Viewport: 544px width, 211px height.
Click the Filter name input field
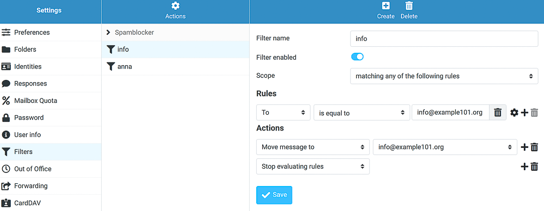point(444,39)
